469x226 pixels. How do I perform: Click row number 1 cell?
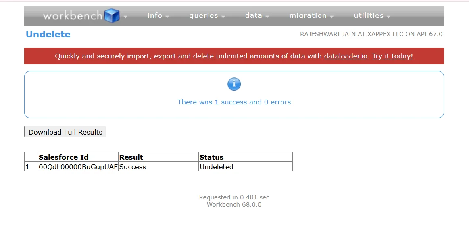31,166
